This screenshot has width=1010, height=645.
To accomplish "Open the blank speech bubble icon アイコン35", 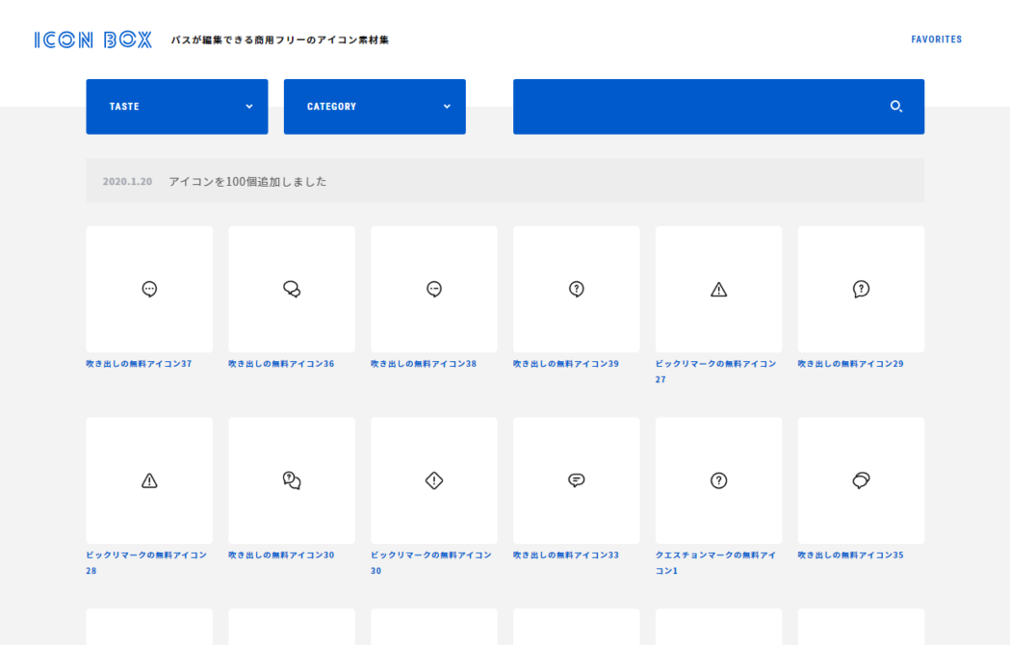I will click(x=861, y=479).
